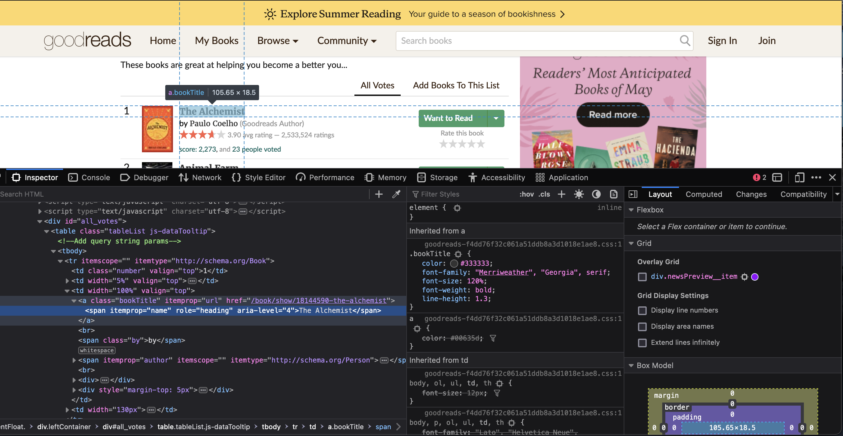Switch to the Console tab
This screenshot has height=436, width=843.
pos(89,177)
